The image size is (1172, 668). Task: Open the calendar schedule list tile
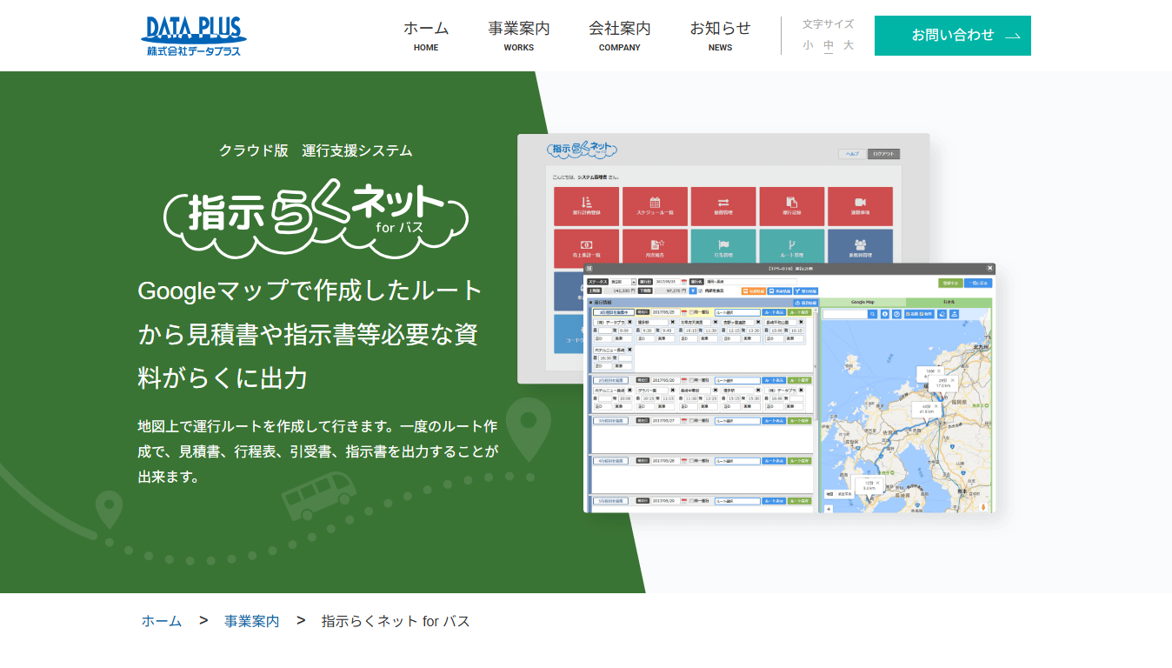(x=655, y=206)
